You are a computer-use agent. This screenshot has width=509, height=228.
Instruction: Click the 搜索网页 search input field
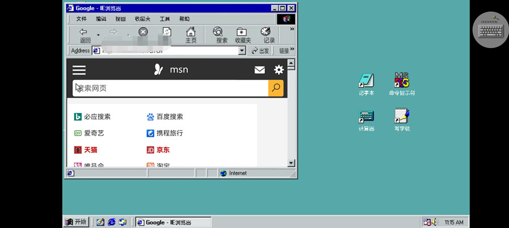click(x=170, y=88)
